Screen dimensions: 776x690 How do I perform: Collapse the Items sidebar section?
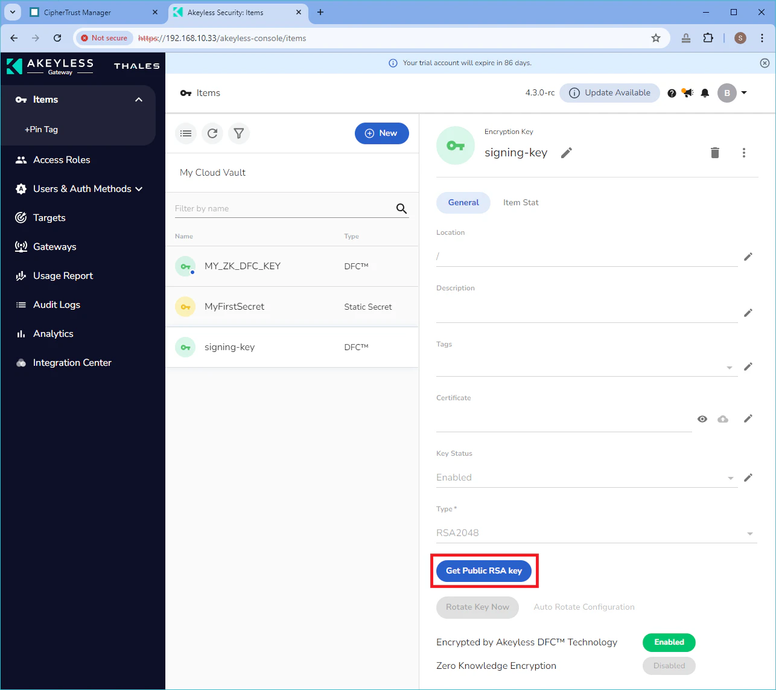[139, 100]
